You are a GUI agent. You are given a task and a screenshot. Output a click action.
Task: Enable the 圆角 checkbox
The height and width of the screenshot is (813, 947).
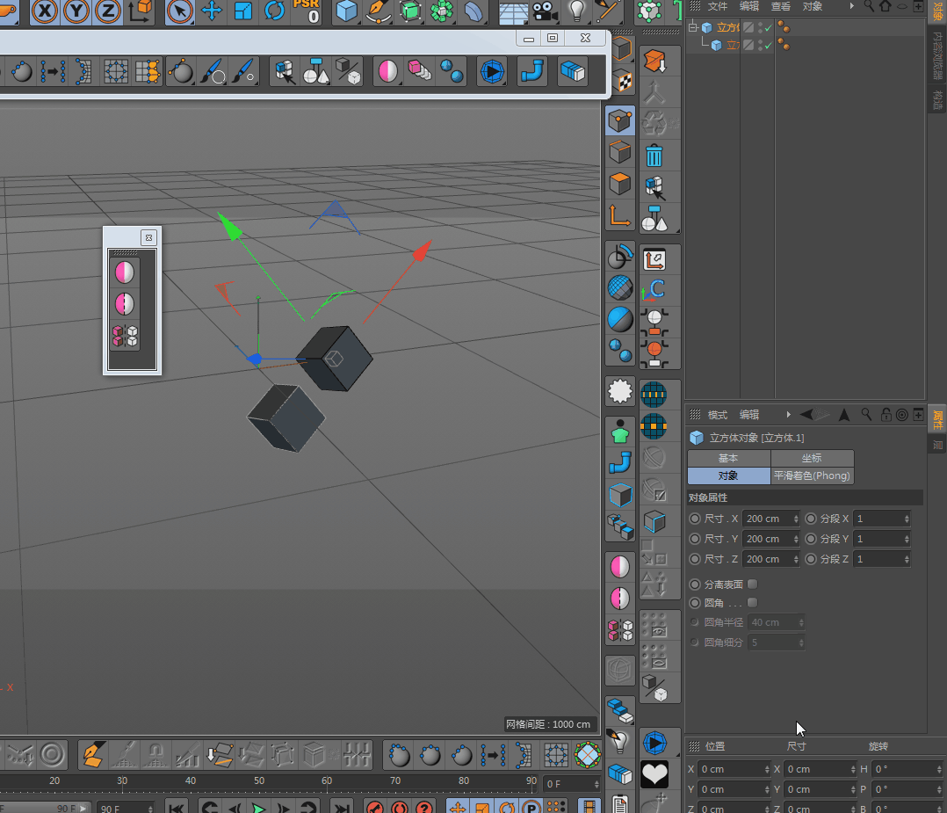[753, 603]
